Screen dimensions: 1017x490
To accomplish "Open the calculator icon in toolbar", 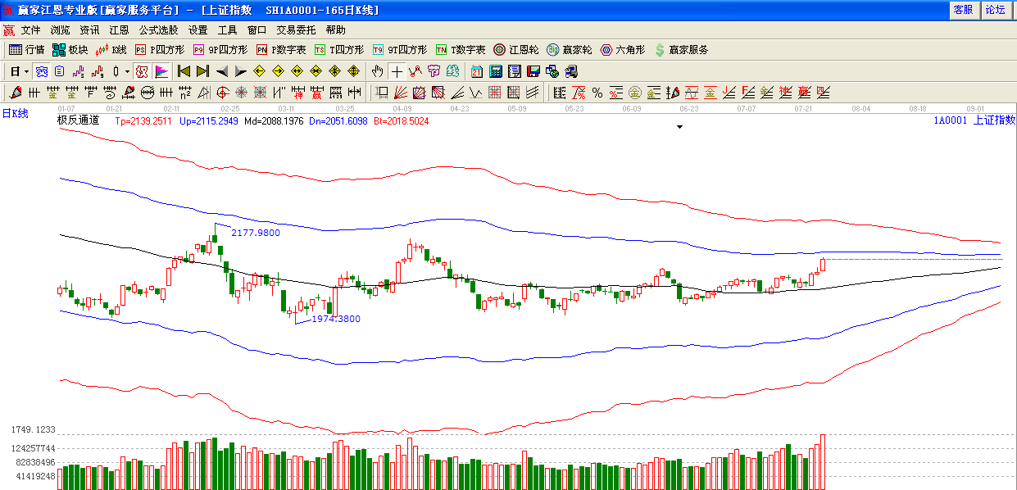I will (x=496, y=71).
